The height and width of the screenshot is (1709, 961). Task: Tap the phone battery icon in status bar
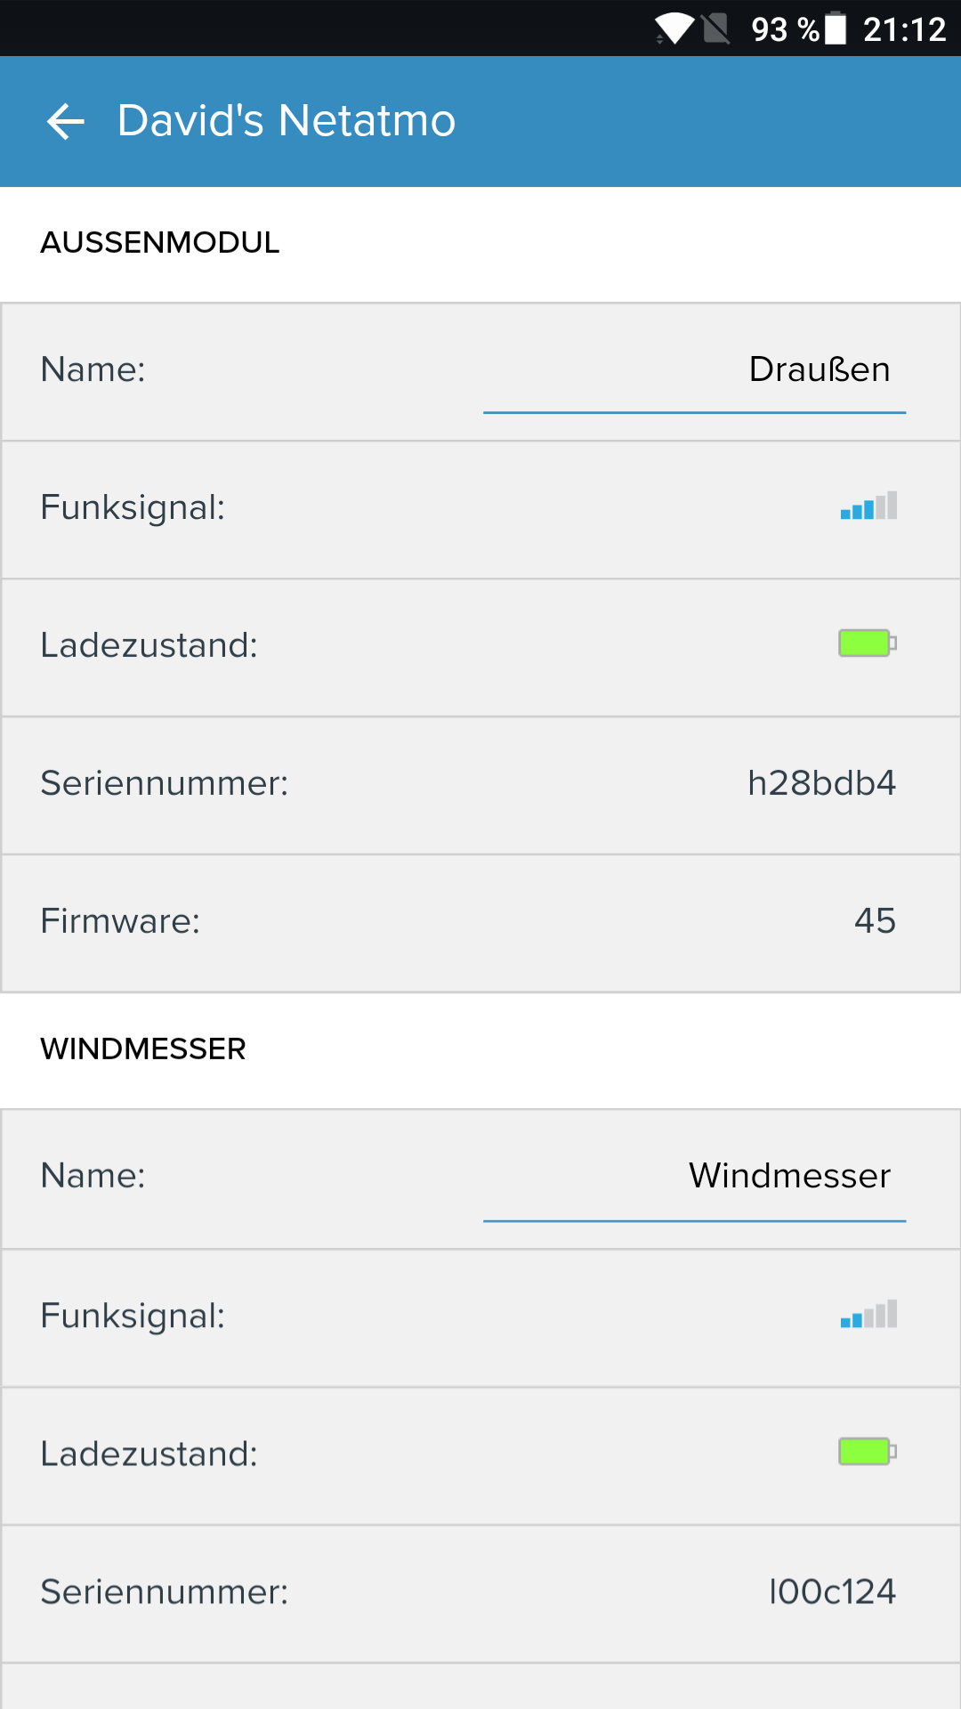(x=836, y=28)
